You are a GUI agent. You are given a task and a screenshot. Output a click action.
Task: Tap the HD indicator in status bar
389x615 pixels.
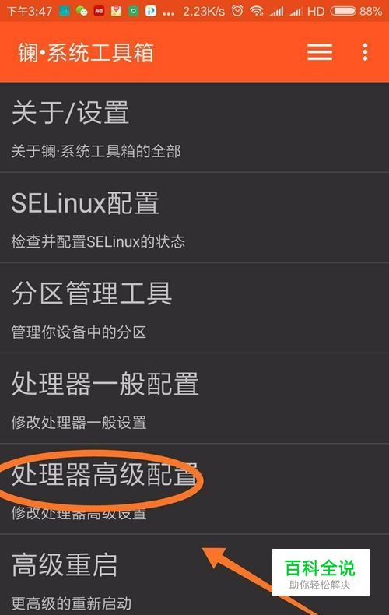tap(316, 11)
